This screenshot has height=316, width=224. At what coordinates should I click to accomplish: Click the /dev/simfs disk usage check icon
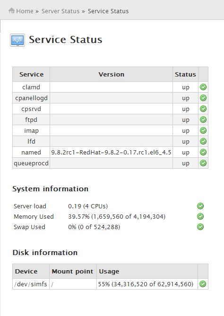pos(203,284)
